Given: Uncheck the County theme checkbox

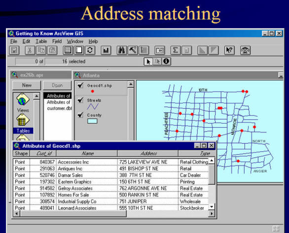Looking at the screenshot, I should 80,115.
